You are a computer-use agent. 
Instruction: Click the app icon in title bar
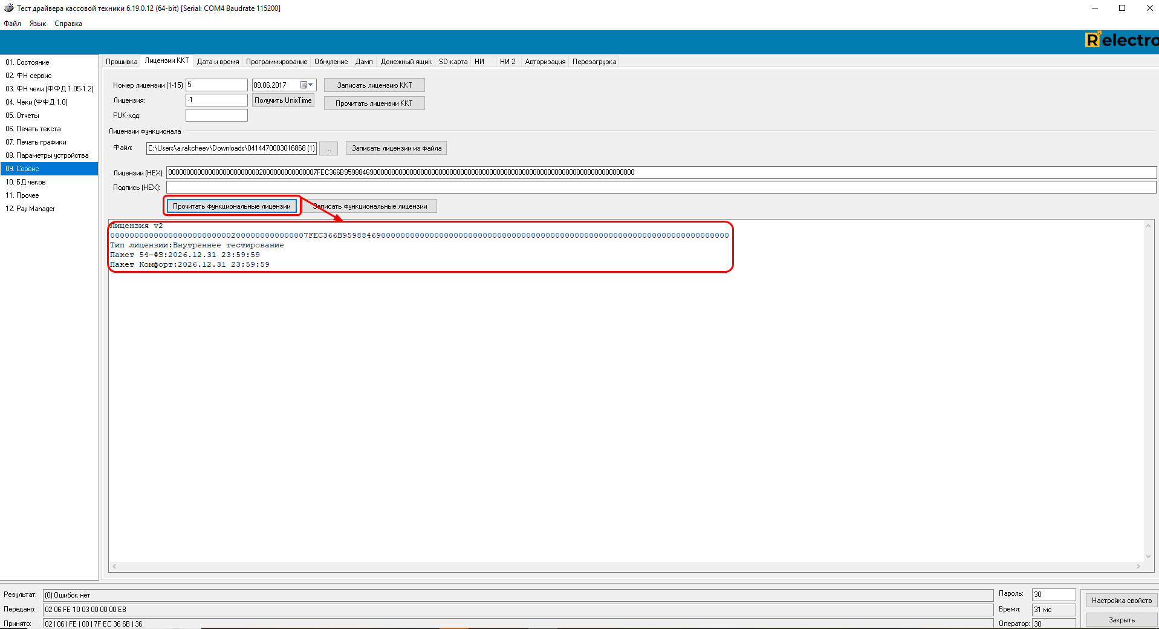coord(8,8)
